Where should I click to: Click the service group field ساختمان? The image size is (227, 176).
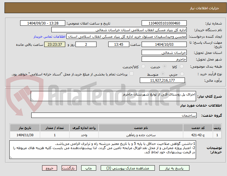pos(114,115)
